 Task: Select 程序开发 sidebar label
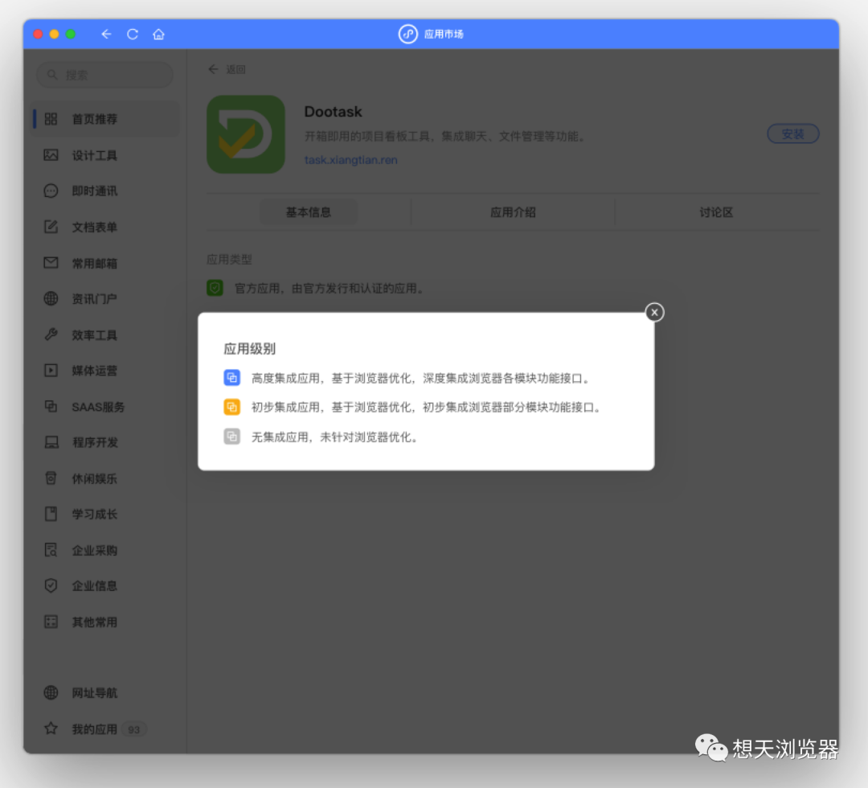click(x=95, y=442)
